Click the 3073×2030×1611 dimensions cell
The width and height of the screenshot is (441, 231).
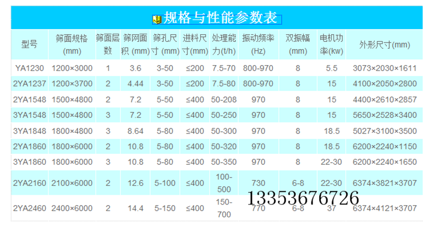point(384,68)
